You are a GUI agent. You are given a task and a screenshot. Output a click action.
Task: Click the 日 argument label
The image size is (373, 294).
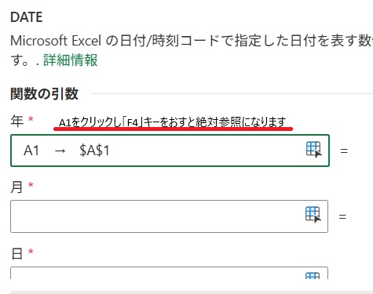click(17, 253)
